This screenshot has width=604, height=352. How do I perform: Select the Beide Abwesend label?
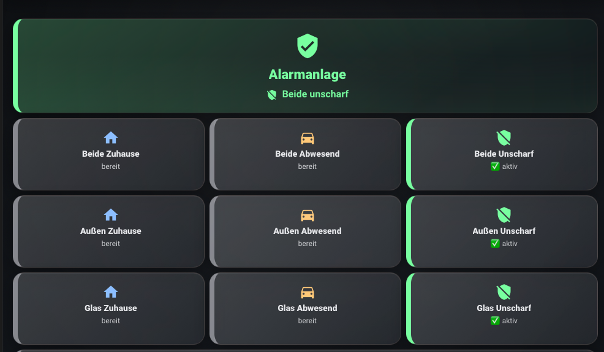308,154
